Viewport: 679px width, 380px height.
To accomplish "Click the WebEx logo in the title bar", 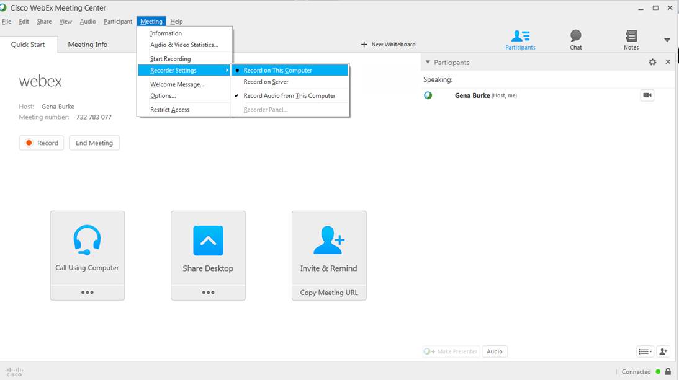I will [3, 8].
